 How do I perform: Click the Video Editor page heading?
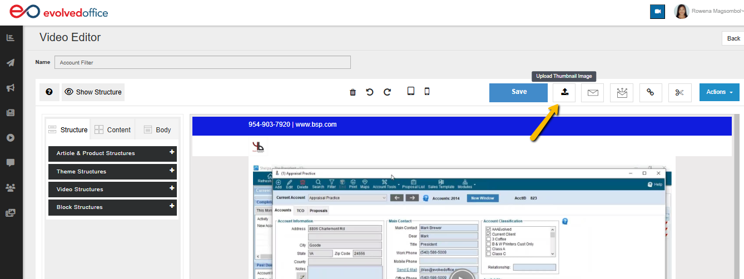(x=70, y=38)
